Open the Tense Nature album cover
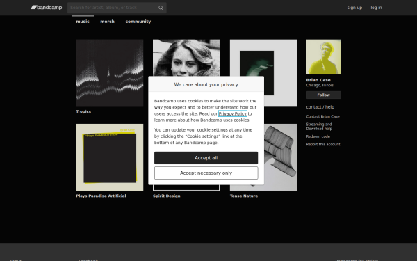 coord(281,157)
